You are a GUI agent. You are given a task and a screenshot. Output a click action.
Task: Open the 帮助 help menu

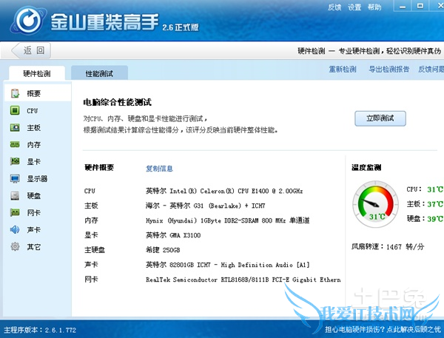point(374,7)
